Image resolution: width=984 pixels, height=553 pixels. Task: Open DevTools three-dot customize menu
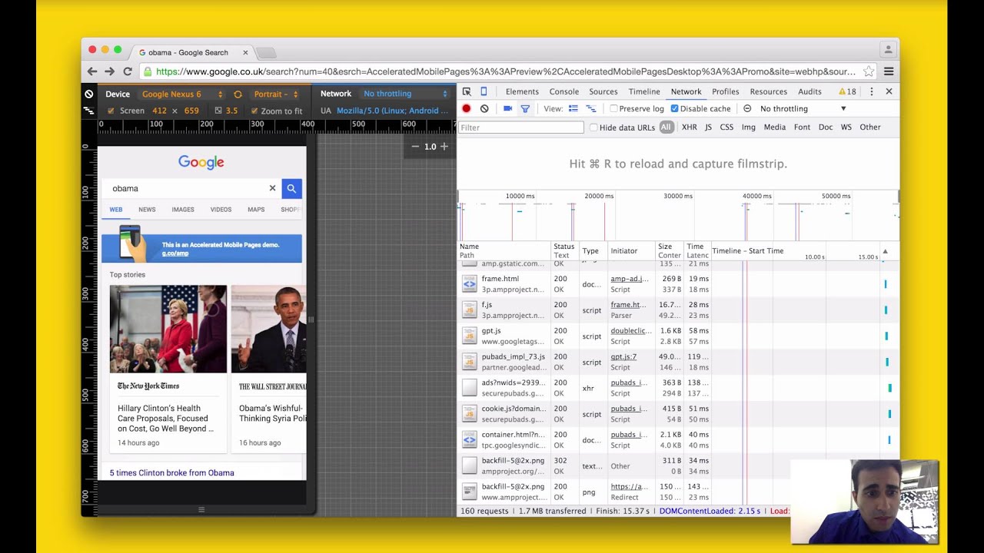click(871, 91)
